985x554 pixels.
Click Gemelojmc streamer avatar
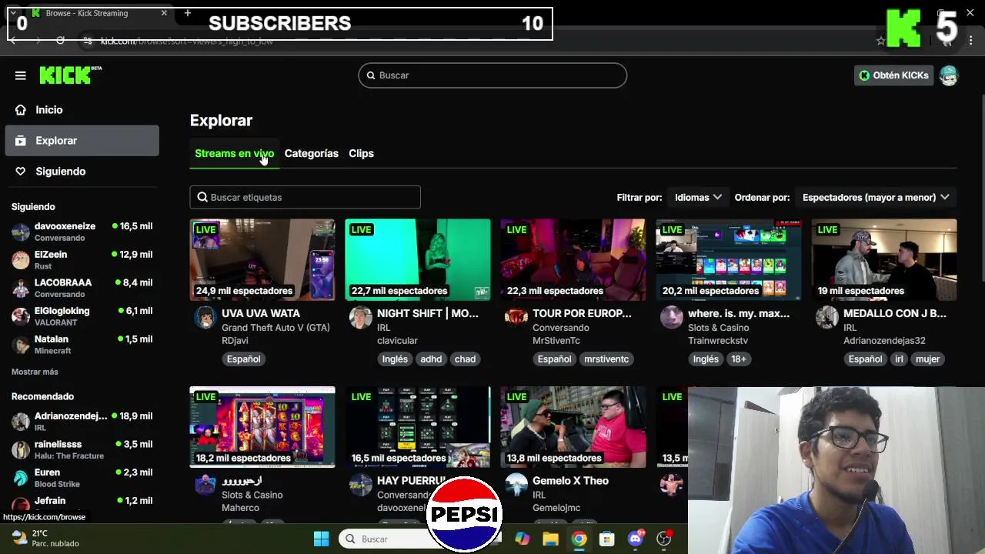pyautogui.click(x=516, y=484)
